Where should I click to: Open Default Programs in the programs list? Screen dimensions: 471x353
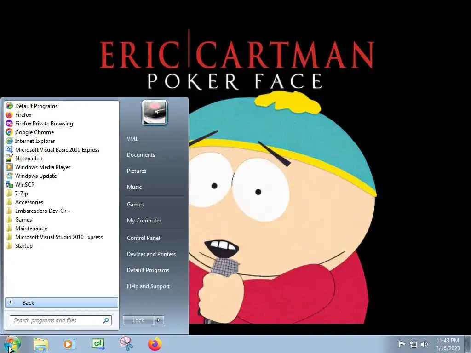[62, 106]
